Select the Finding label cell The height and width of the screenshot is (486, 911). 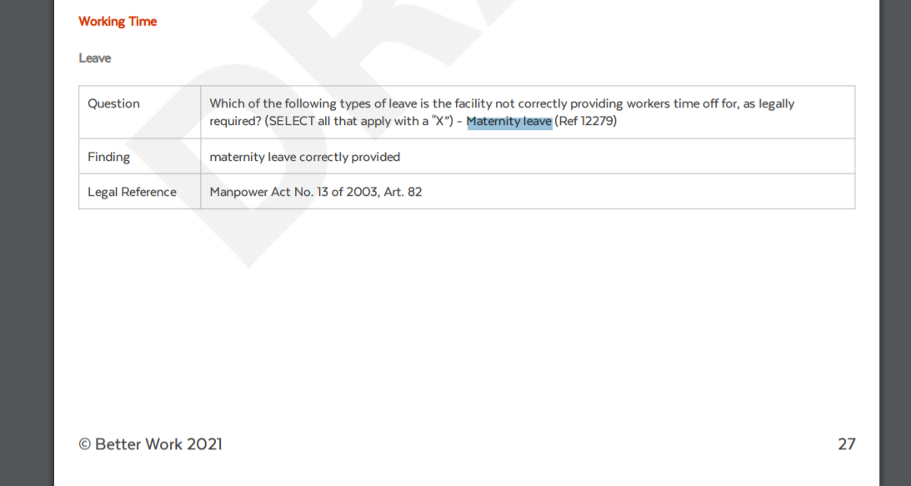pyautogui.click(x=139, y=157)
